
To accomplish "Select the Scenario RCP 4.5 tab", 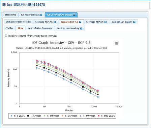I will [71, 22].
